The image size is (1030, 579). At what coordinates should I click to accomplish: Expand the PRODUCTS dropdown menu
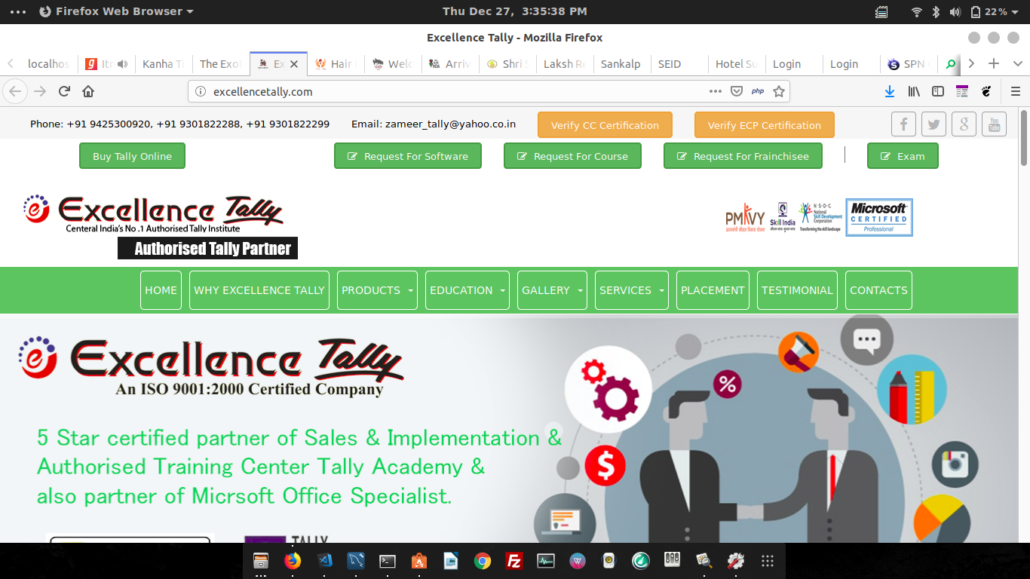click(377, 290)
